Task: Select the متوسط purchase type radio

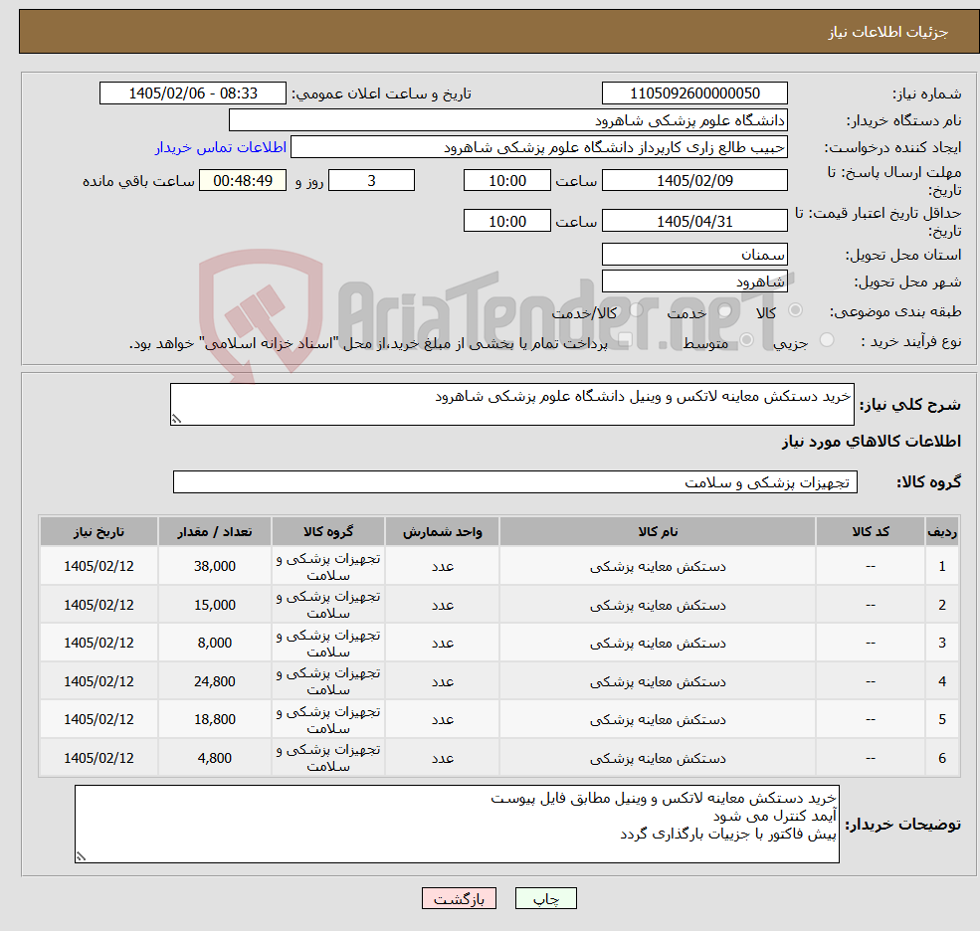Action: pyautogui.click(x=747, y=339)
